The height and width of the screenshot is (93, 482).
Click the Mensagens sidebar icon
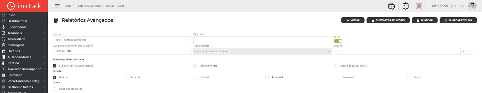pyautogui.click(x=4, y=45)
